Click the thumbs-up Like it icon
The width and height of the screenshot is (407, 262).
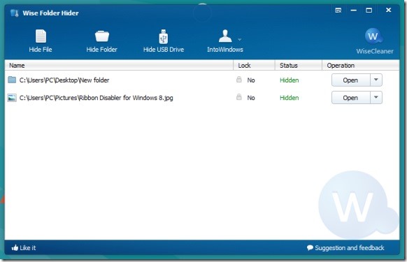pos(15,248)
